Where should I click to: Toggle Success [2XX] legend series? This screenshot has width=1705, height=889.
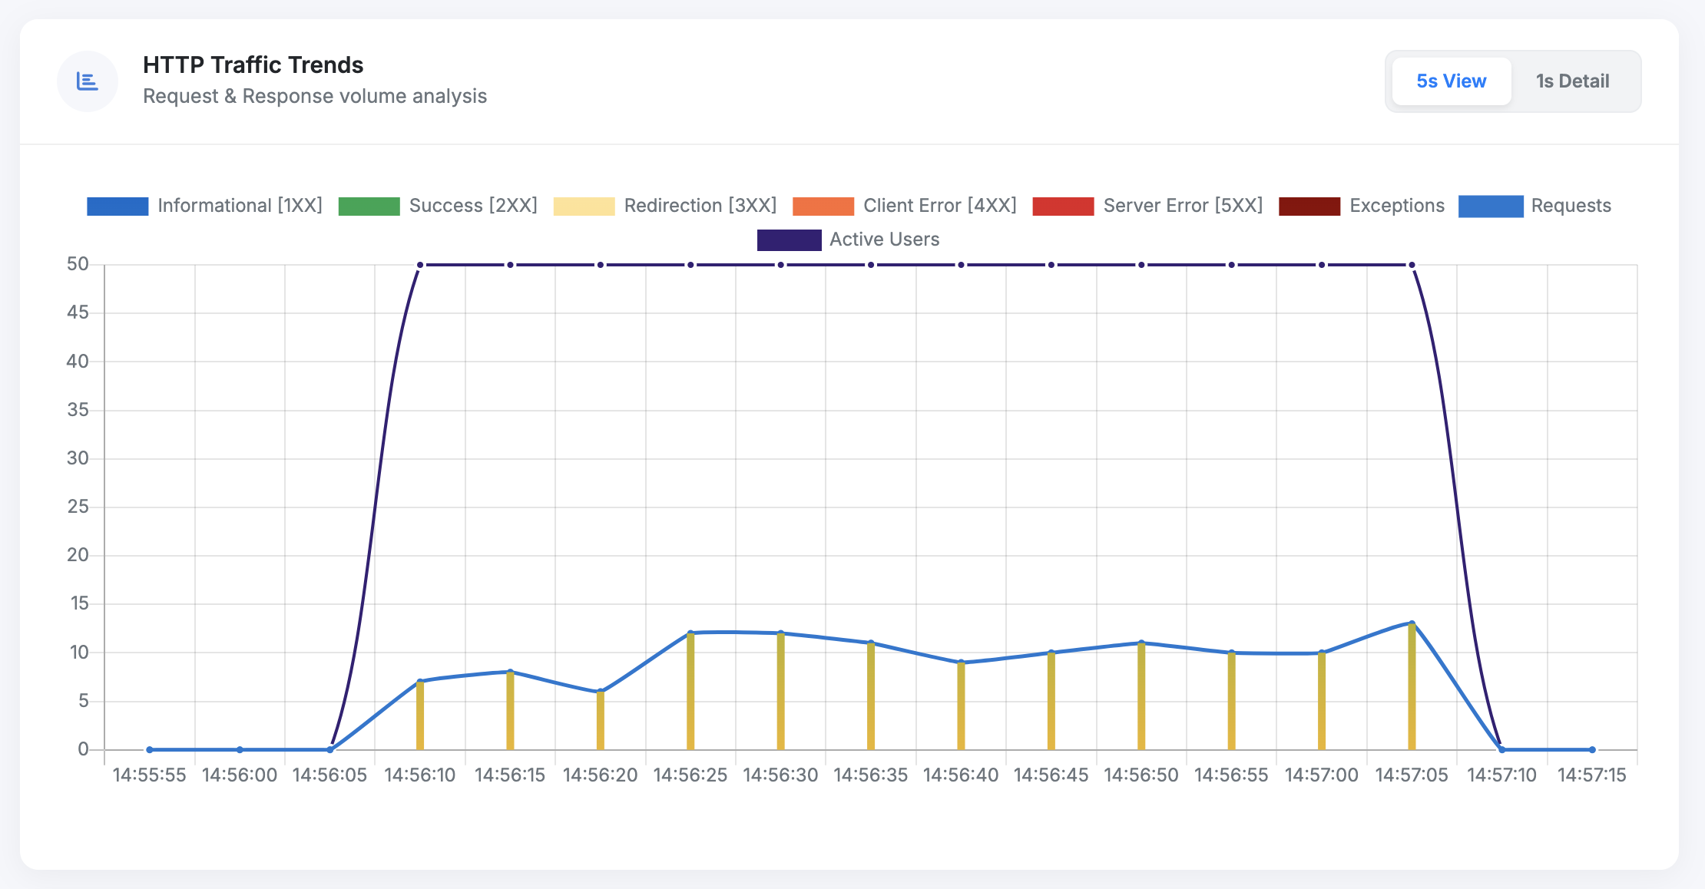click(438, 206)
